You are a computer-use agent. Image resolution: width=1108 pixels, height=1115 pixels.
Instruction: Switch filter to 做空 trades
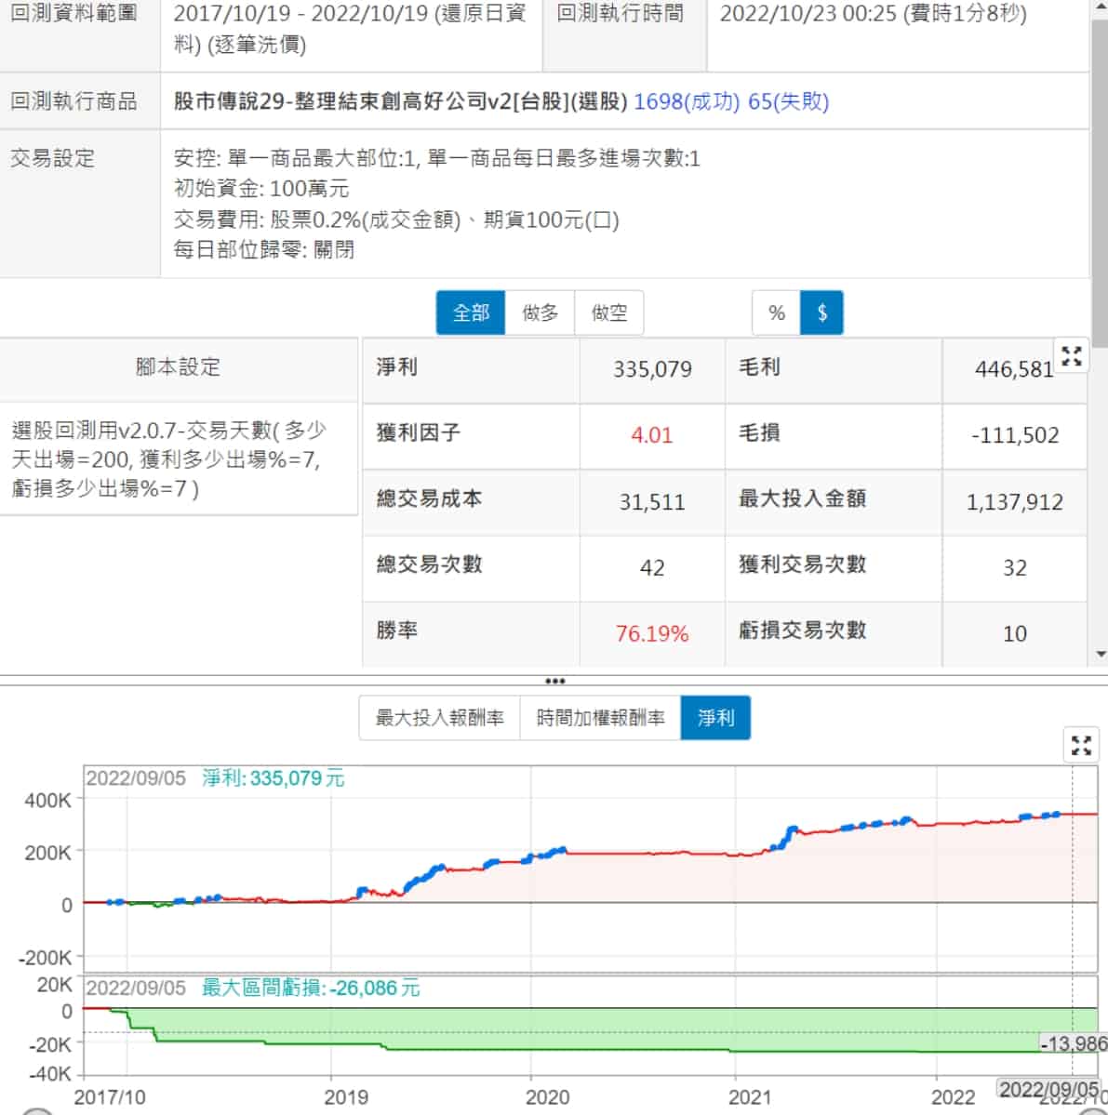tap(609, 313)
